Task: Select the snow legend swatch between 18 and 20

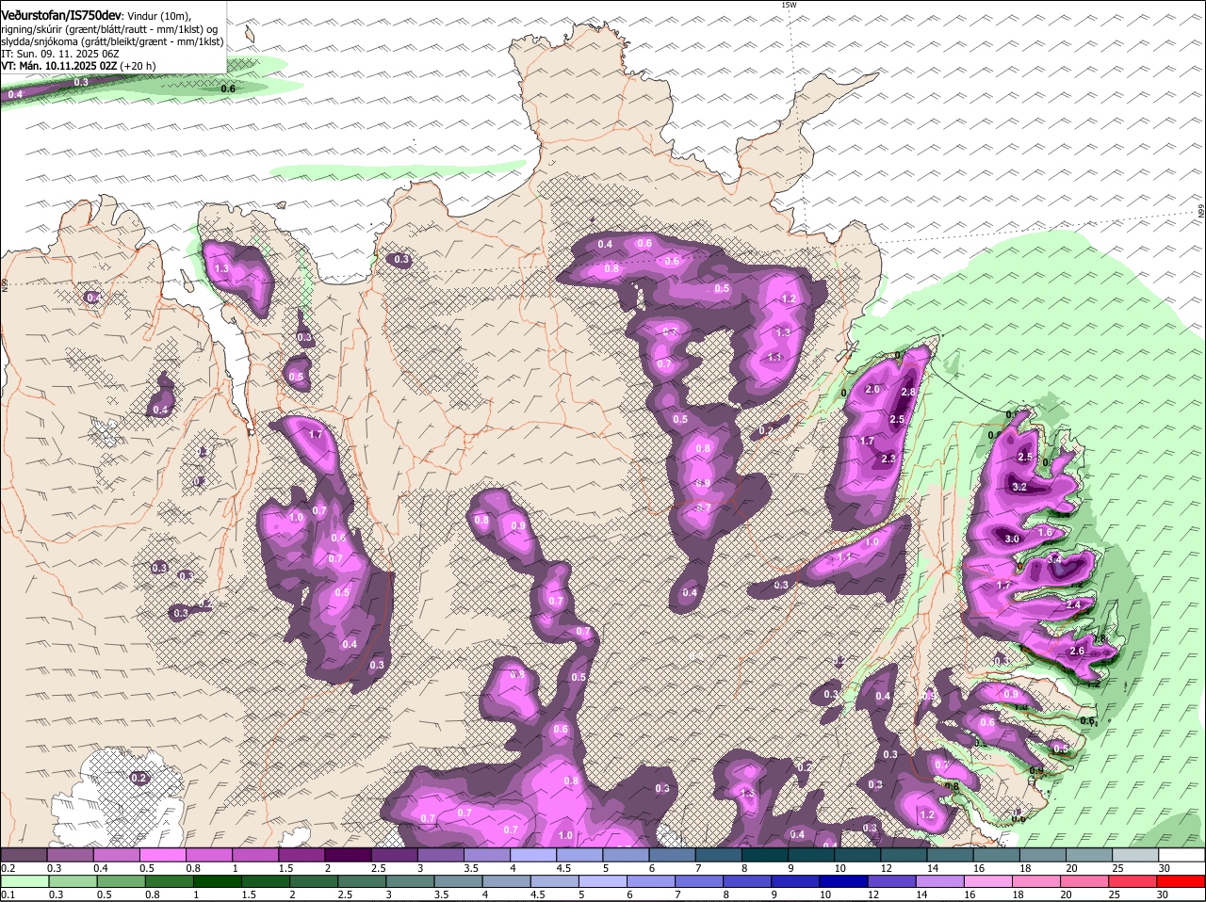Action: pos(1044,855)
